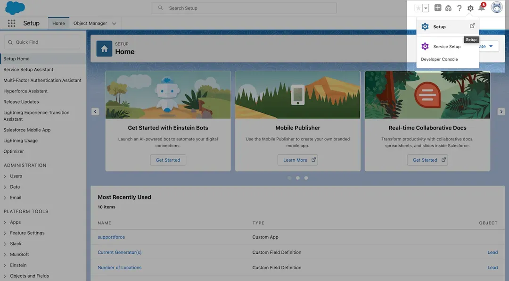Viewport: 509px width, 281px height.
Task: Open Current Generator(s) link
Action: pyautogui.click(x=119, y=252)
